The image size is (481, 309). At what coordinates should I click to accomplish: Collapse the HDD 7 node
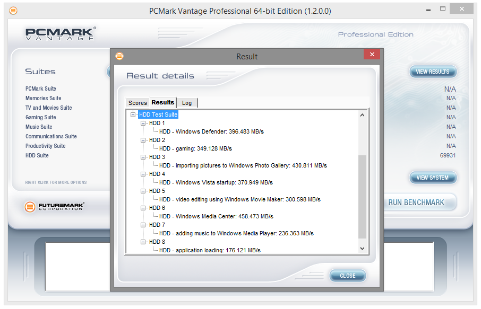coord(143,225)
